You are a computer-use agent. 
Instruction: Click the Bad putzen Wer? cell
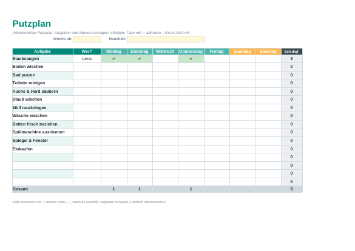pyautogui.click(x=87, y=75)
